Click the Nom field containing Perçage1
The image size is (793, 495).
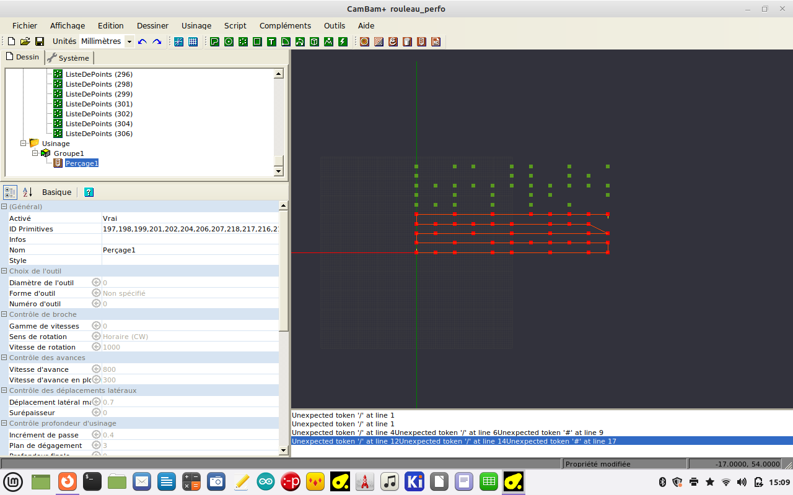[190, 250]
